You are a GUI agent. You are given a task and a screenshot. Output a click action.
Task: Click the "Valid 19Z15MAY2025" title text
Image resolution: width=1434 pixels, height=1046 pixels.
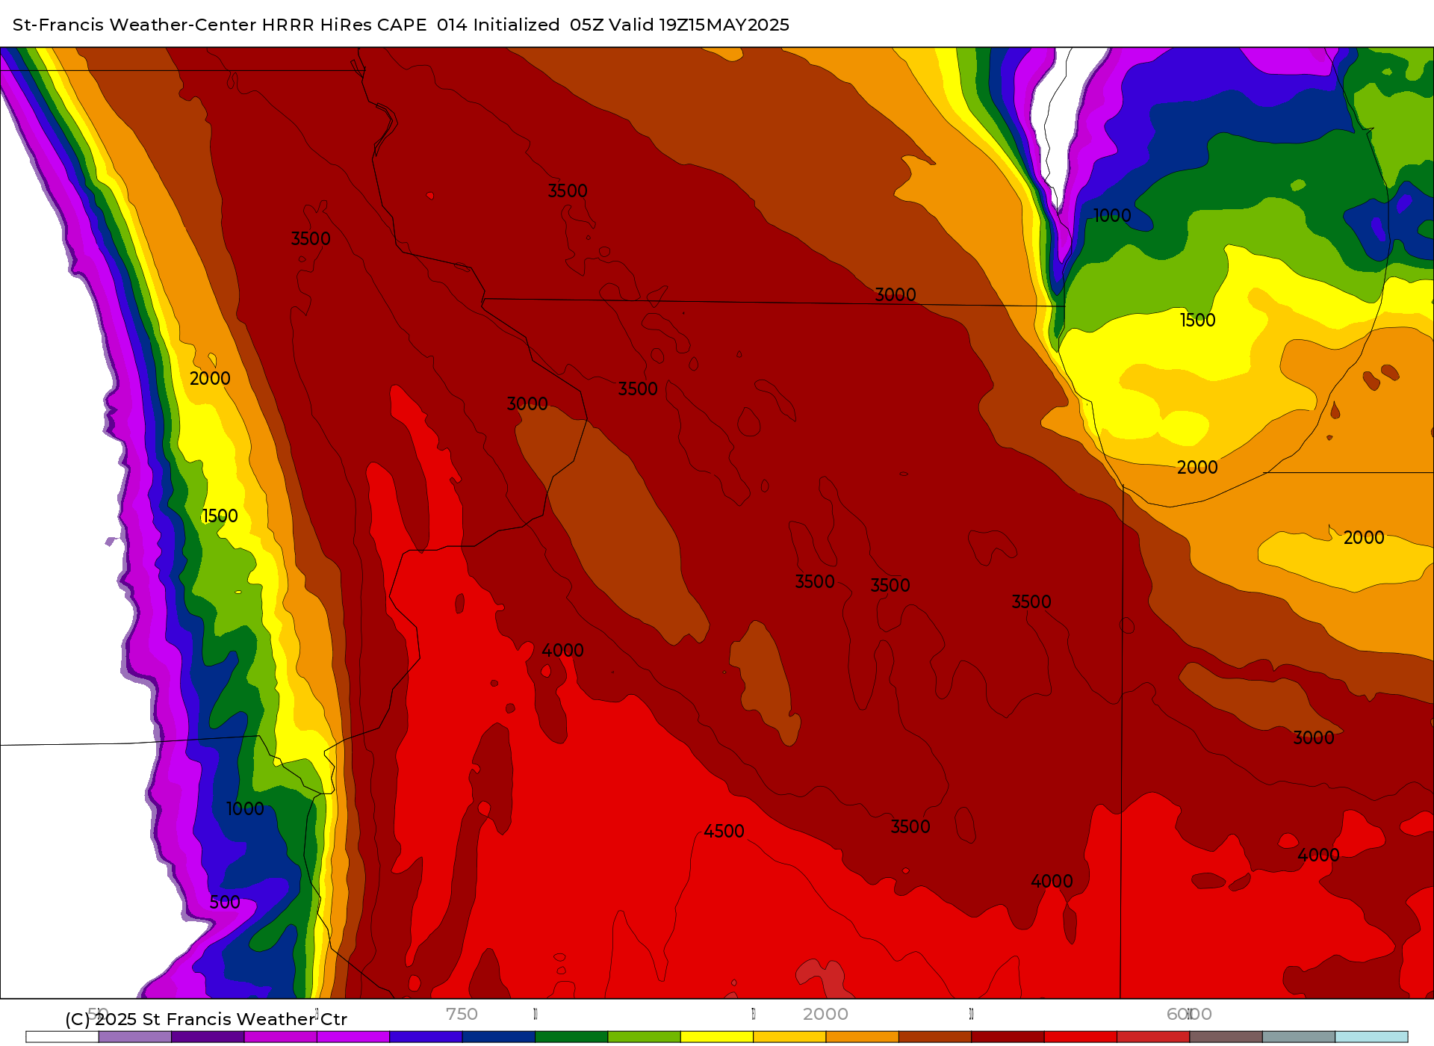[x=699, y=25]
